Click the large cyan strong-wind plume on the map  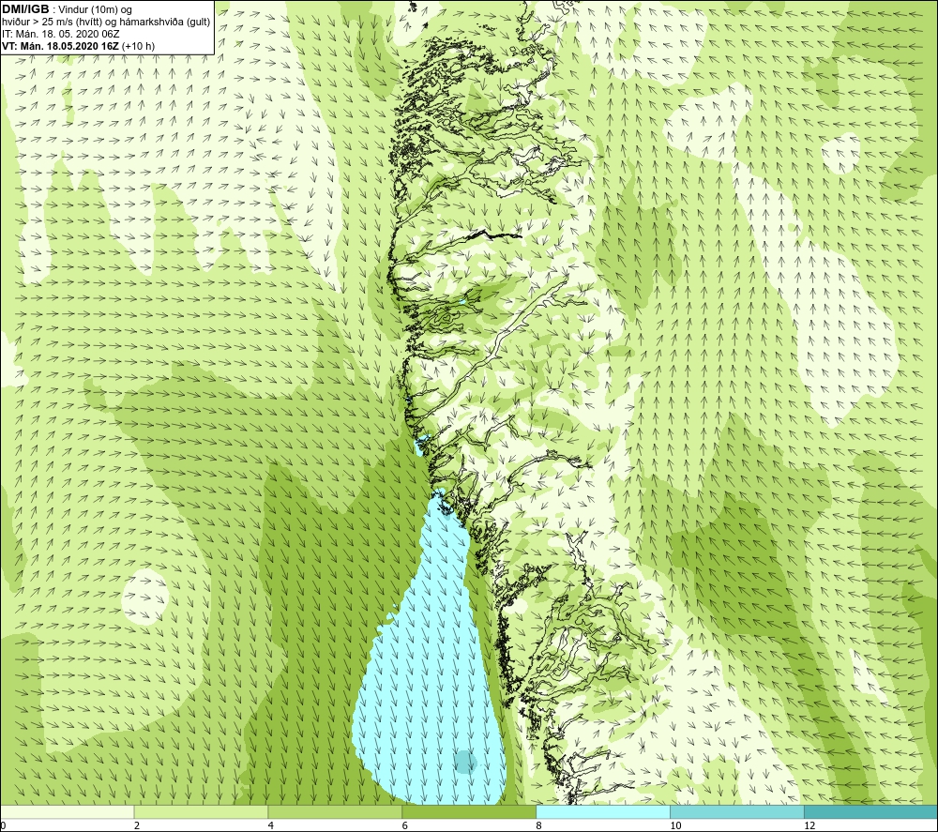coord(431,670)
